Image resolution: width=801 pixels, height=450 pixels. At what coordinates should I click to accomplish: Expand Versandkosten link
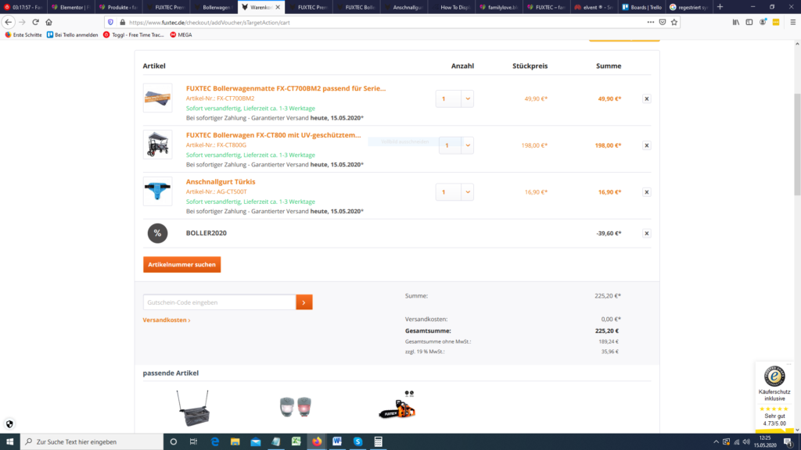coord(167,320)
